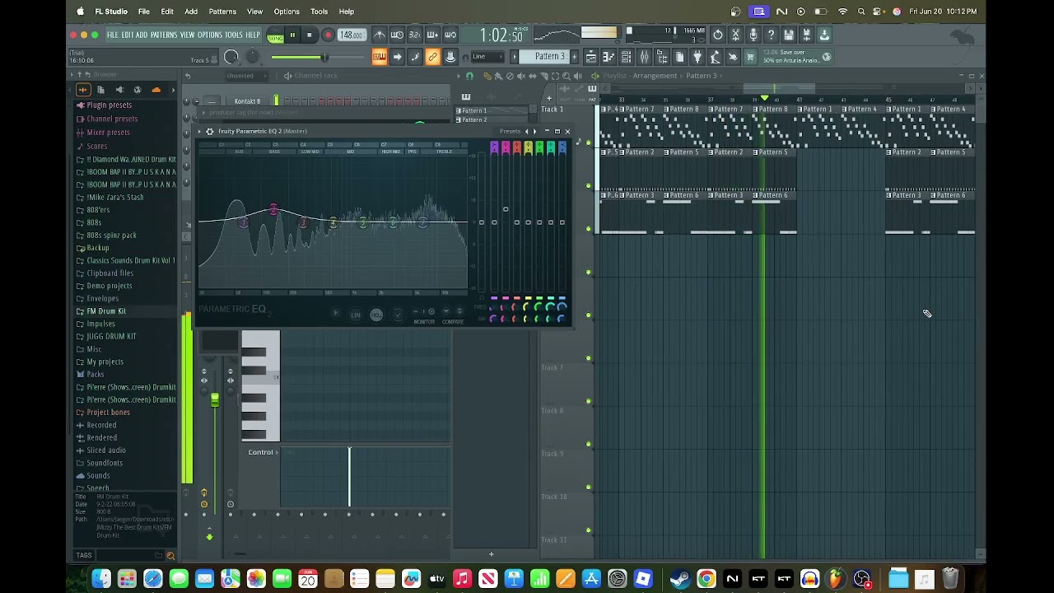Image resolution: width=1054 pixels, height=593 pixels.
Task: Open the audio editor scissors icon
Action: (735, 35)
